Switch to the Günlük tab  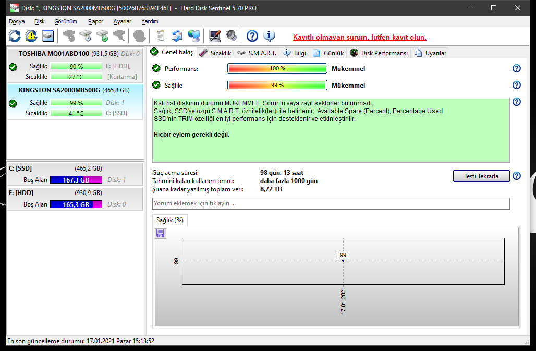coord(328,53)
